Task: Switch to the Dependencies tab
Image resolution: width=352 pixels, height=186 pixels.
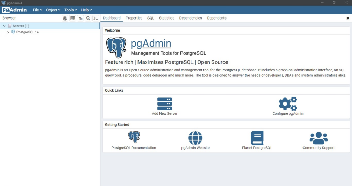Action: [x=190, y=18]
